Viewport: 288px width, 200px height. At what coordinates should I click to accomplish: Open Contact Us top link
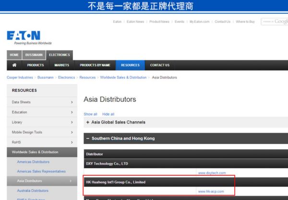pyautogui.click(x=222, y=22)
